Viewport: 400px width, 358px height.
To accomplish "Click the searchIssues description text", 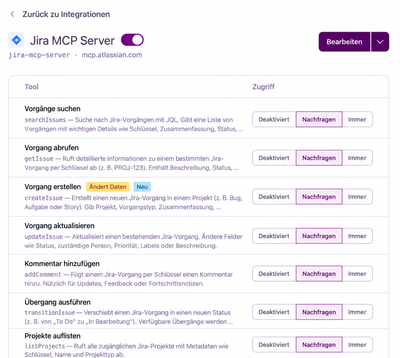I will 134,124.
